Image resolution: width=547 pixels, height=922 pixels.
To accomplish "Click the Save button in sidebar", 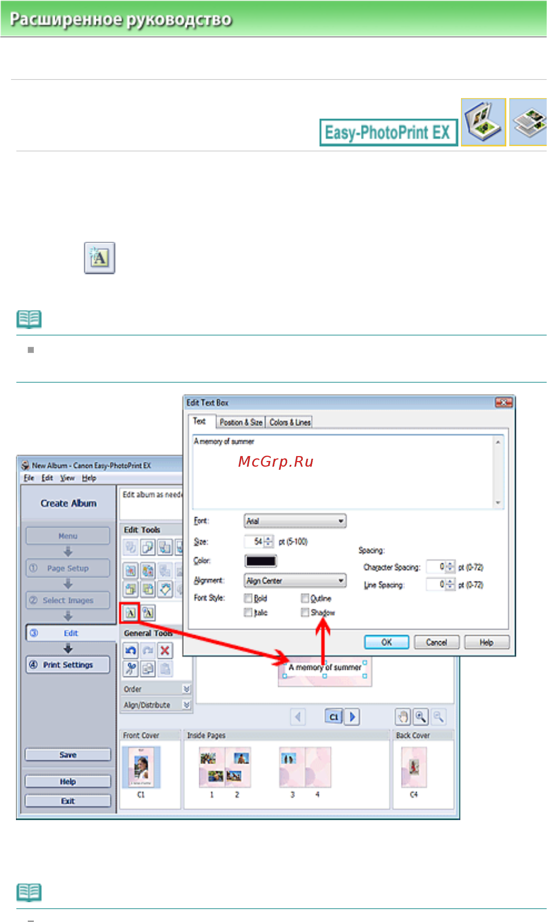I will pyautogui.click(x=68, y=755).
